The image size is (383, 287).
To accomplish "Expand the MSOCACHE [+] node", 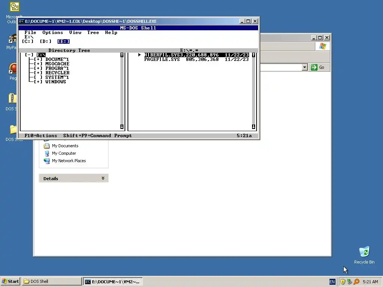I will click(38, 64).
